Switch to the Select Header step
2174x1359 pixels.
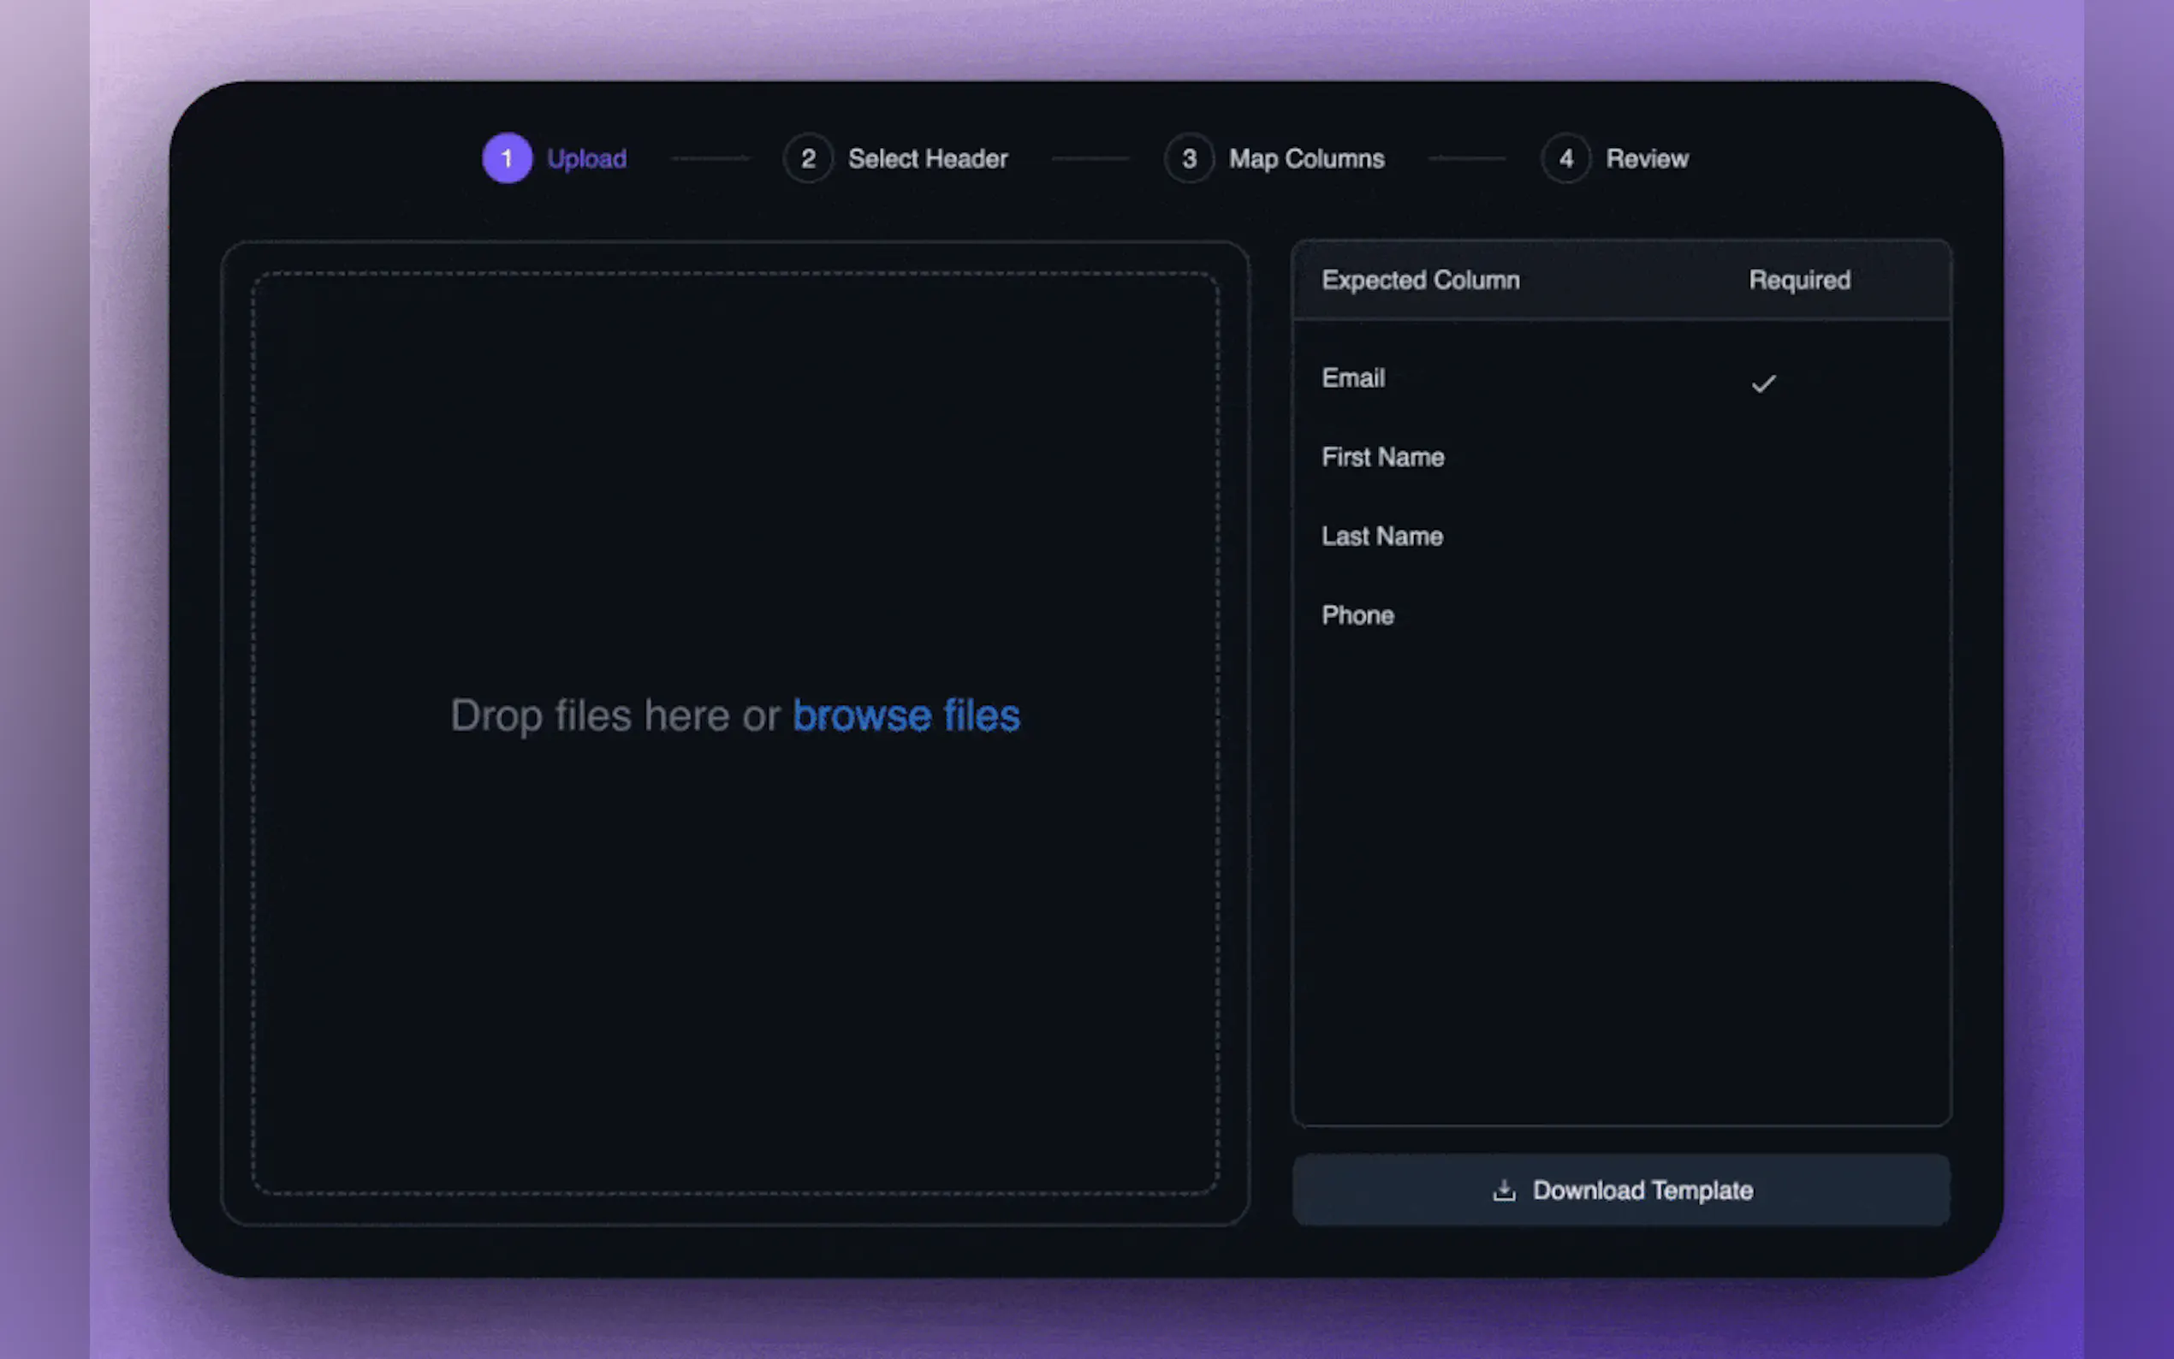point(928,158)
